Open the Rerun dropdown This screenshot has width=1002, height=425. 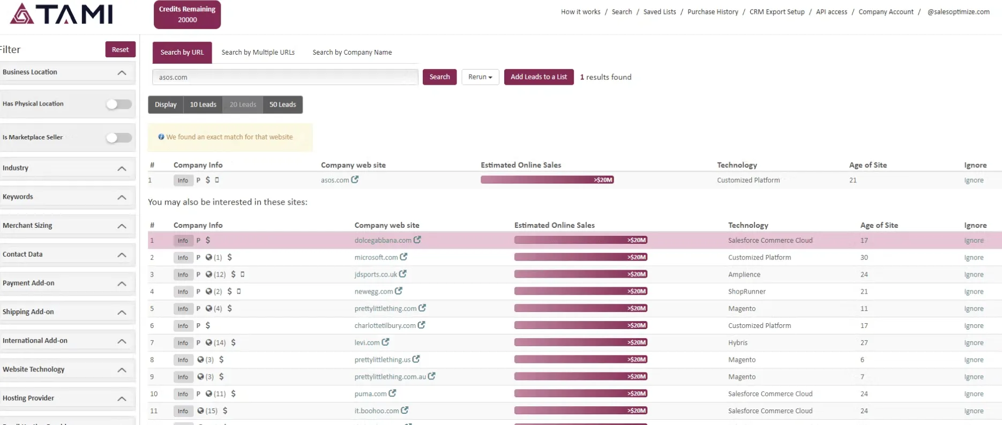click(480, 77)
